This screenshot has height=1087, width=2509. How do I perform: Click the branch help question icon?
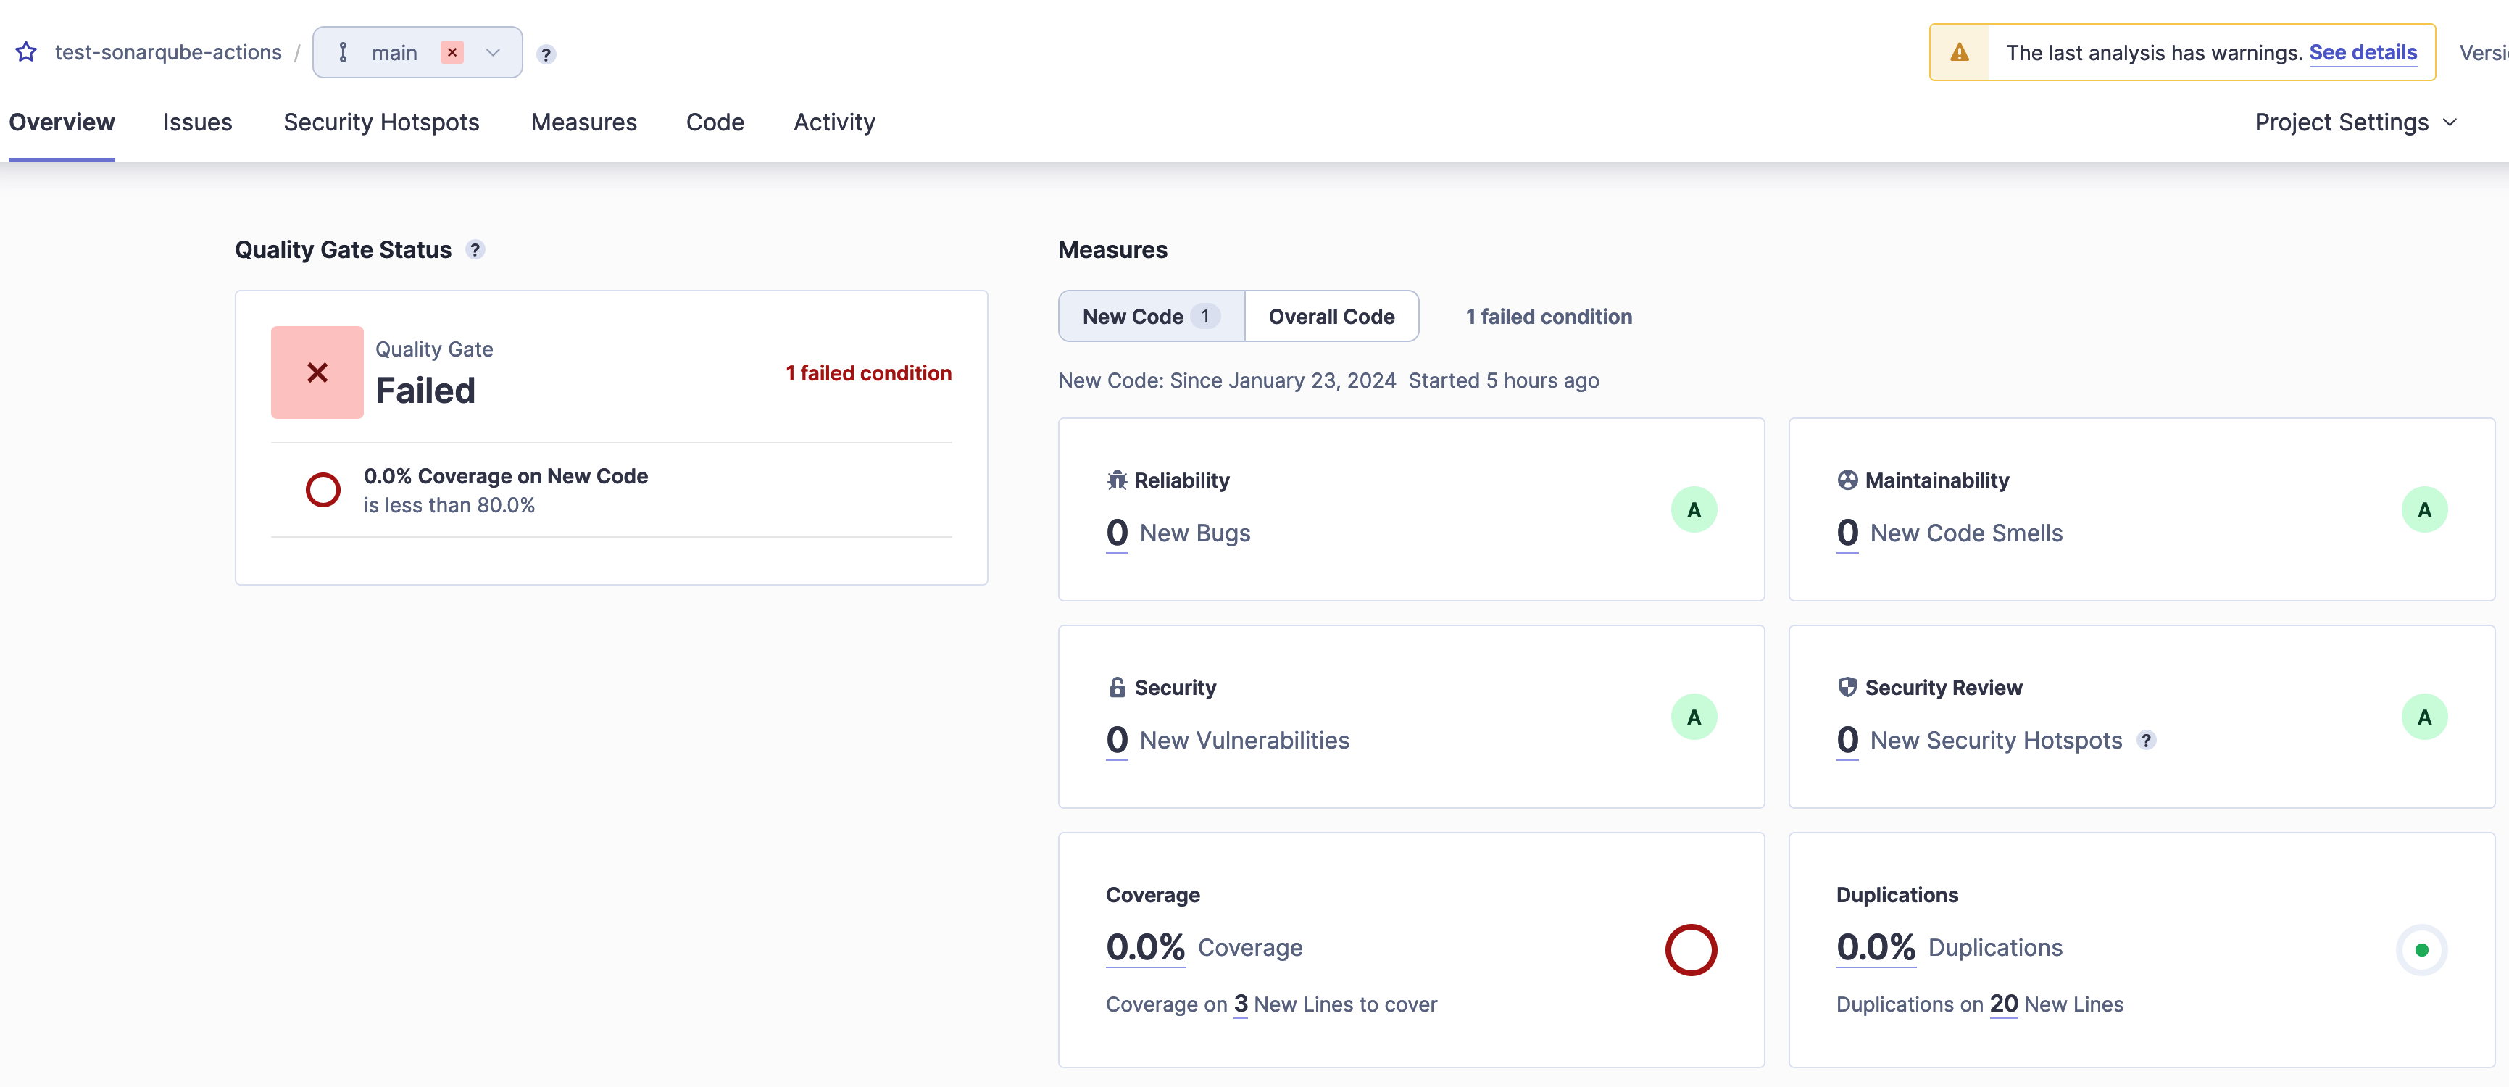[x=546, y=54]
